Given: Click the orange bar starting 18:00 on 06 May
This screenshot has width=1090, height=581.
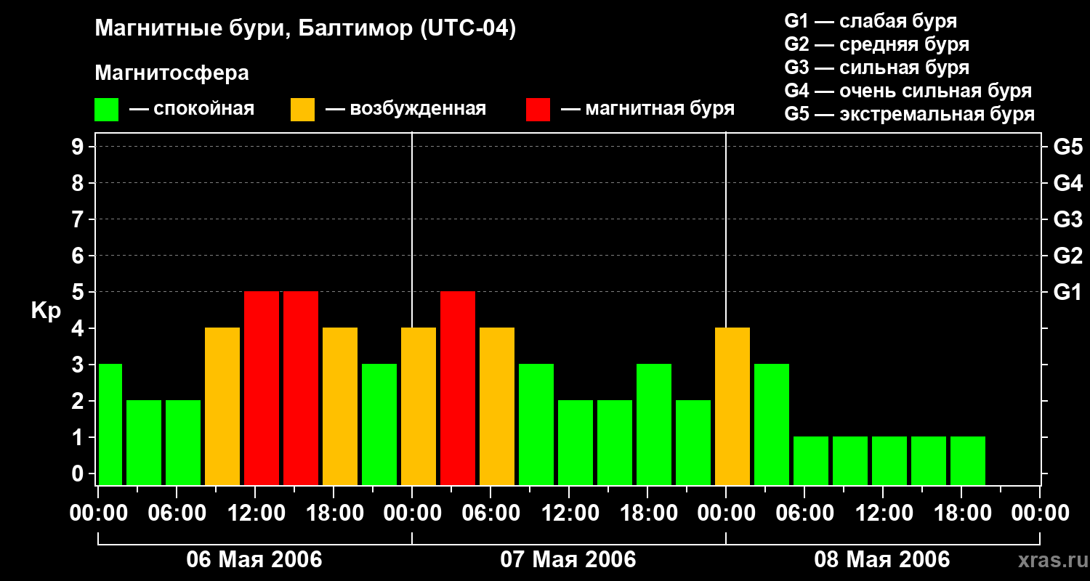Looking at the screenshot, I should 340,407.
